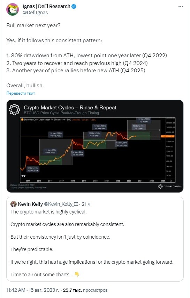
Task: Open the Ignas | DeFi Research display name
Action: pos(46,6)
